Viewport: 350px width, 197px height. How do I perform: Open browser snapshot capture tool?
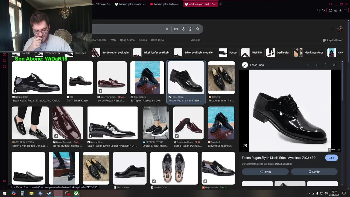319,10
